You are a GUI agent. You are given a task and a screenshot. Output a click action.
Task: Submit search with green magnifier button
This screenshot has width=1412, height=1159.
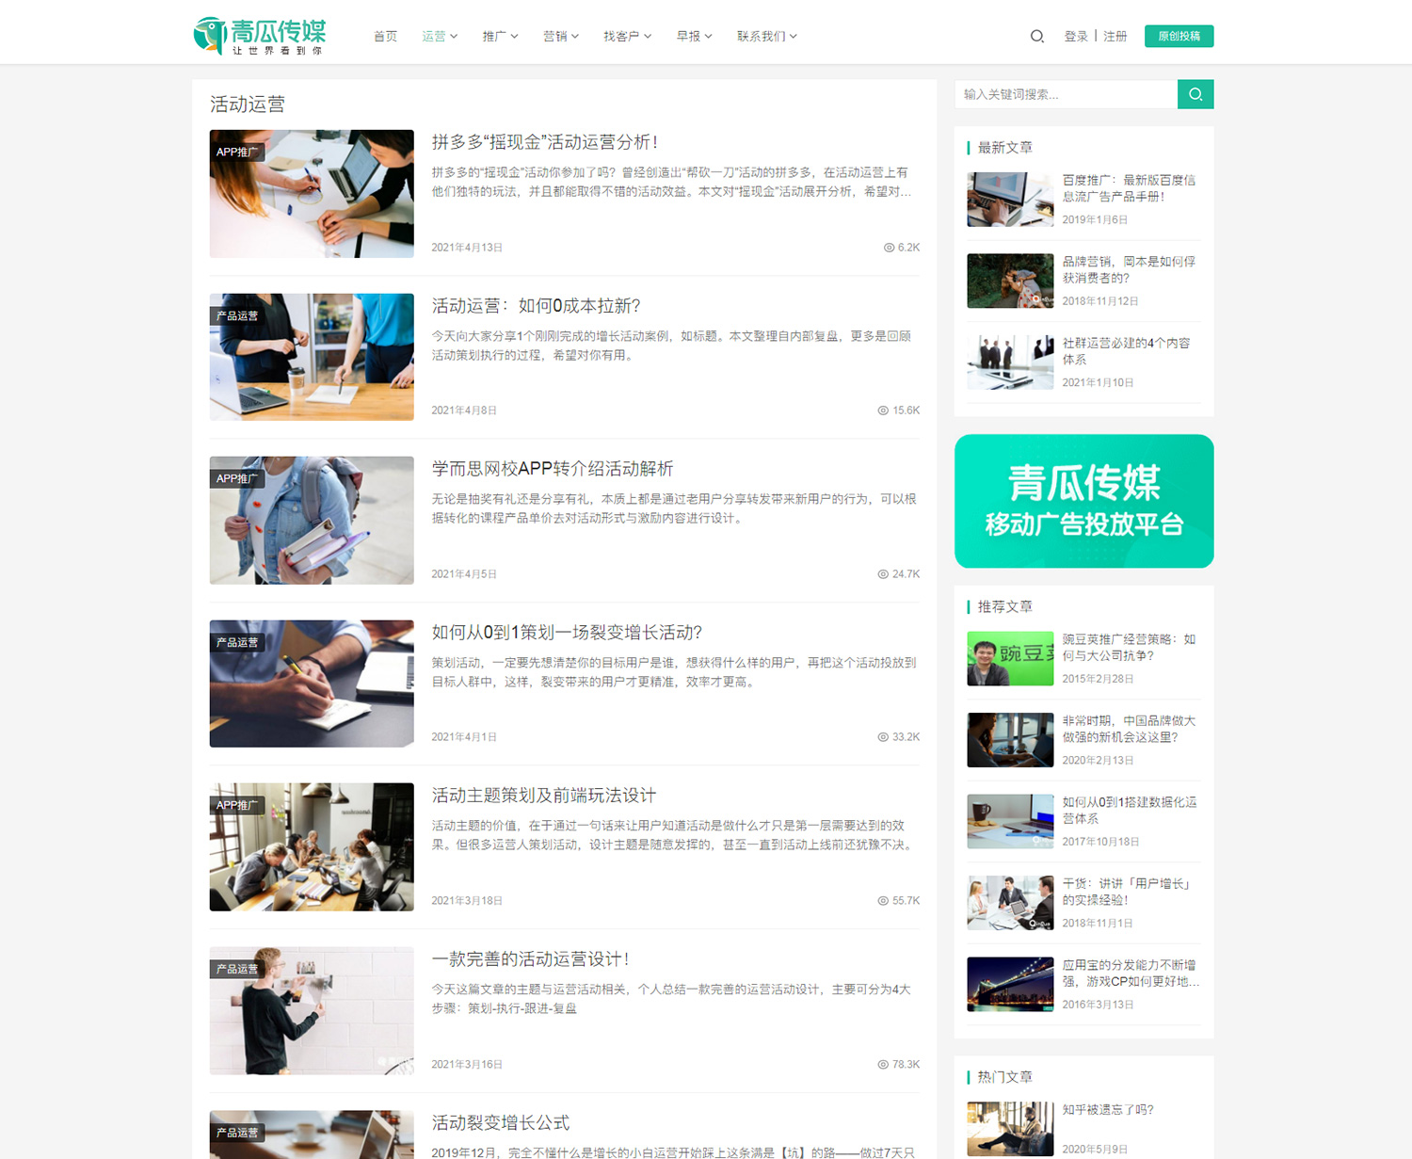[1195, 94]
